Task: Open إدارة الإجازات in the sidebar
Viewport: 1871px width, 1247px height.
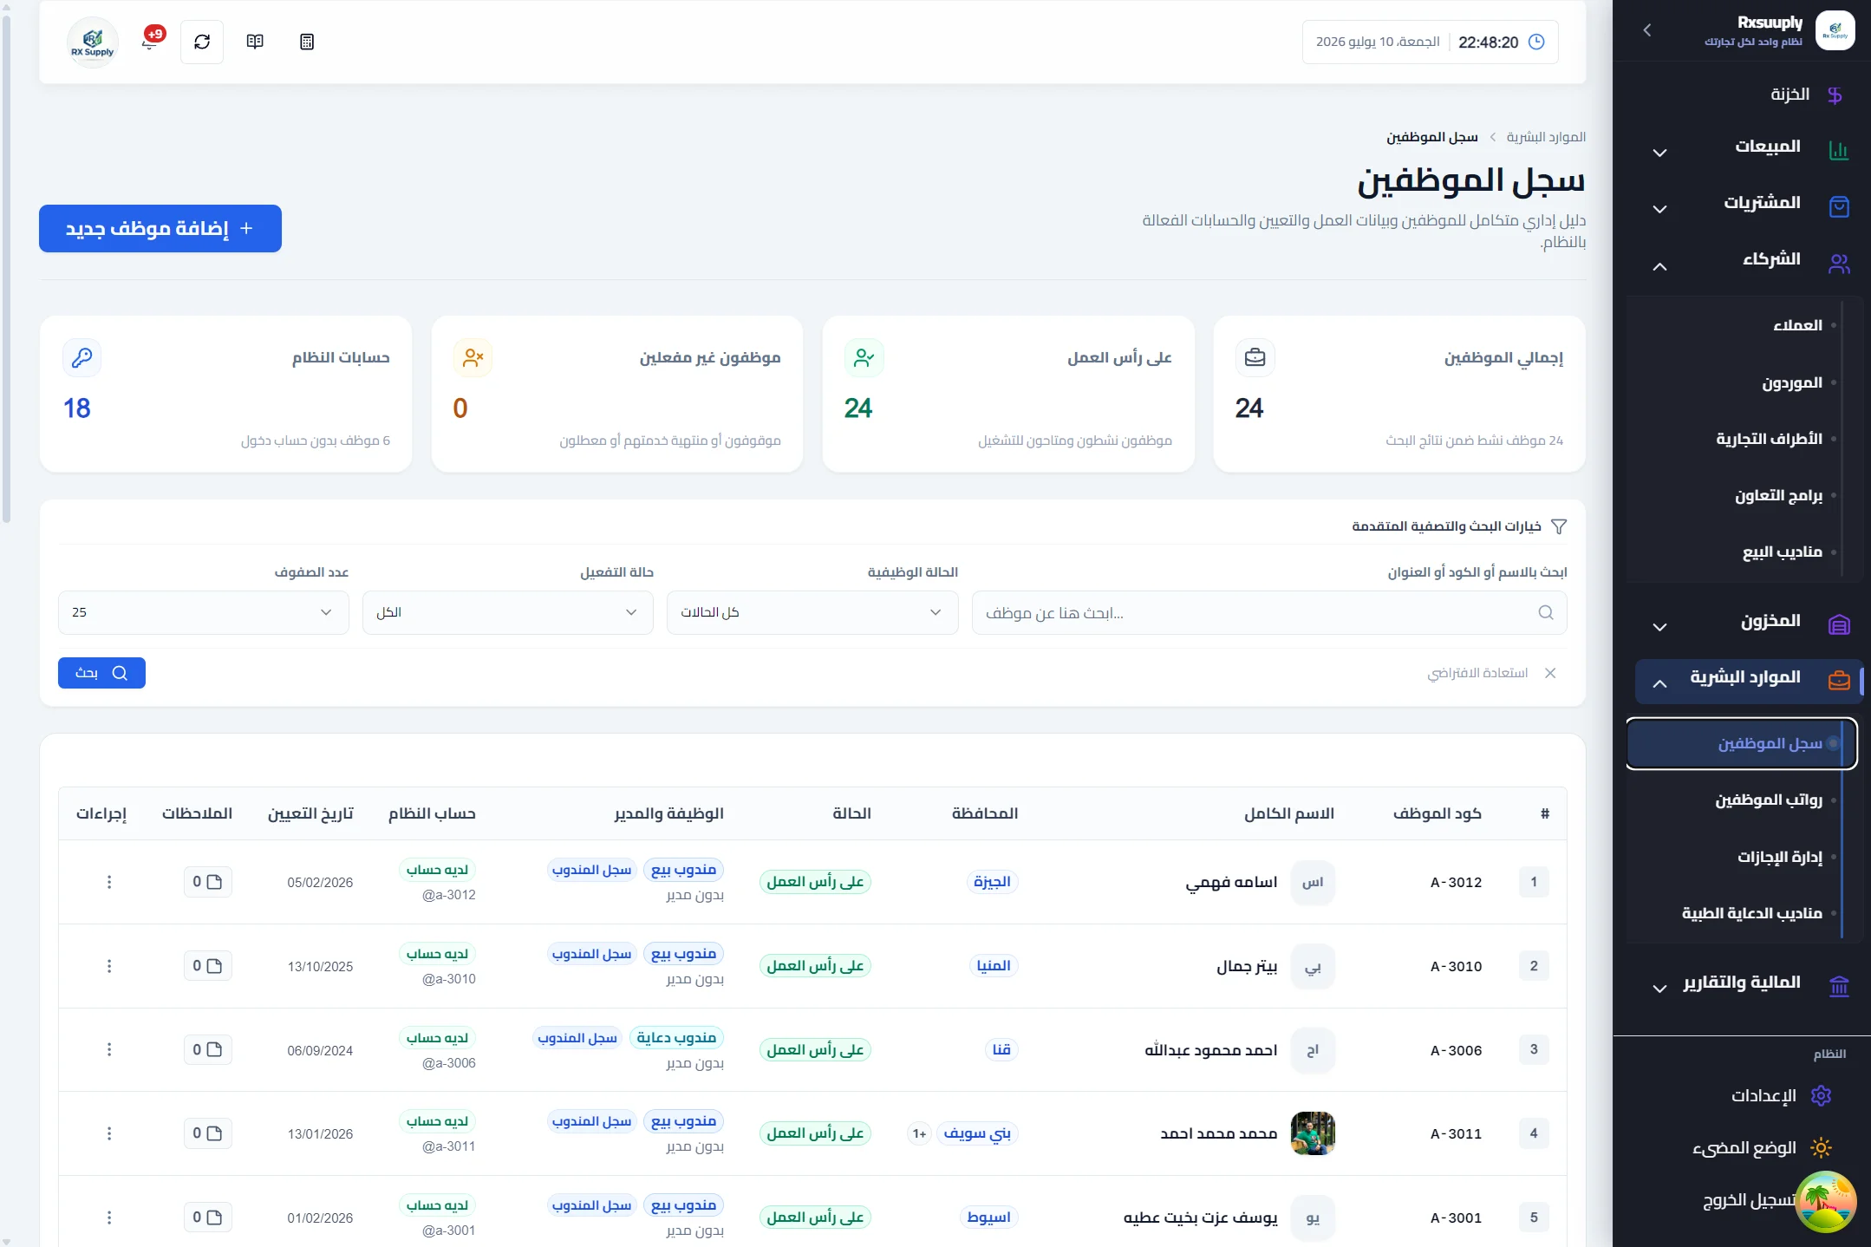Action: coord(1779,857)
